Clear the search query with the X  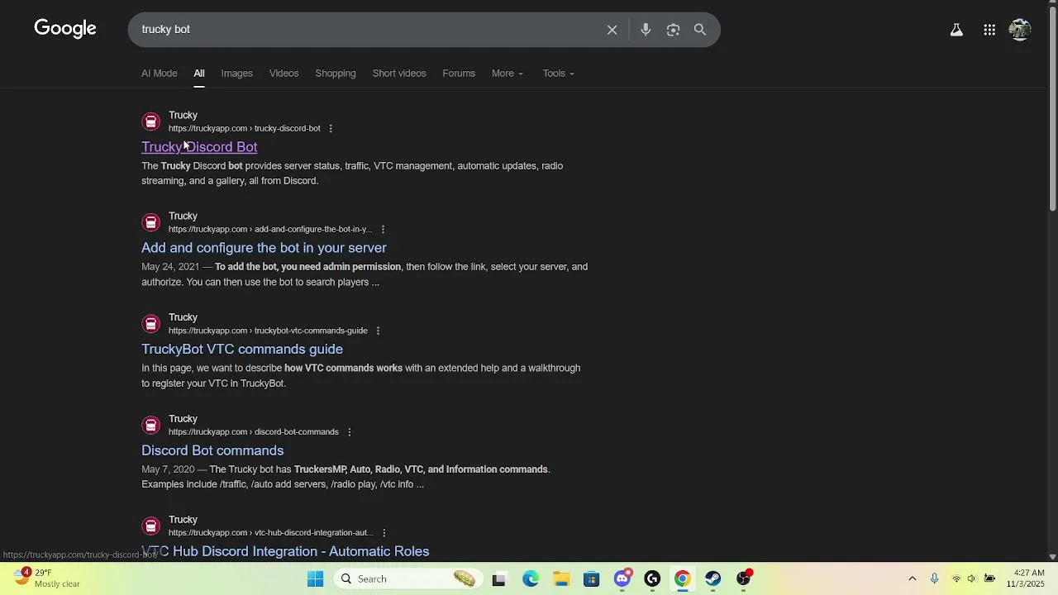click(x=612, y=30)
